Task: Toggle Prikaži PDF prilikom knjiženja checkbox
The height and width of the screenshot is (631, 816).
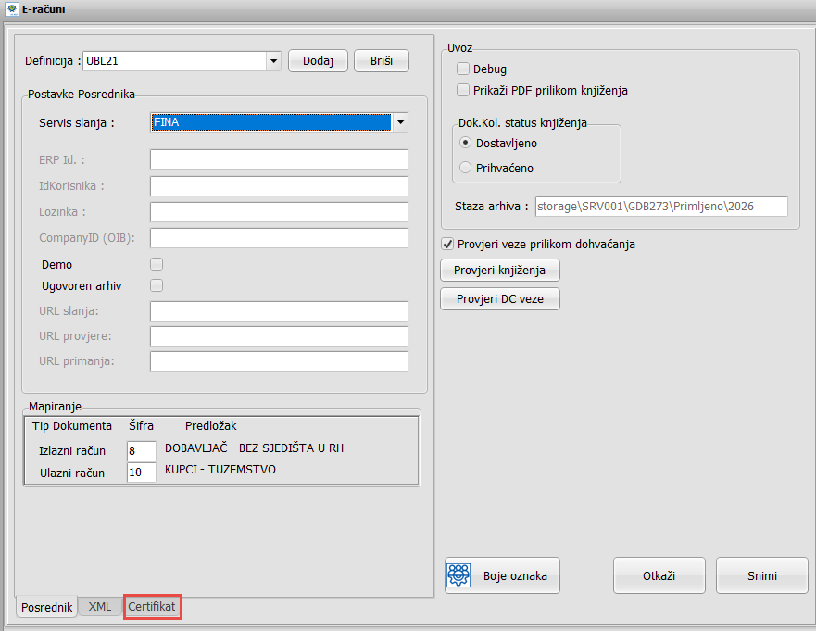Action: point(462,90)
